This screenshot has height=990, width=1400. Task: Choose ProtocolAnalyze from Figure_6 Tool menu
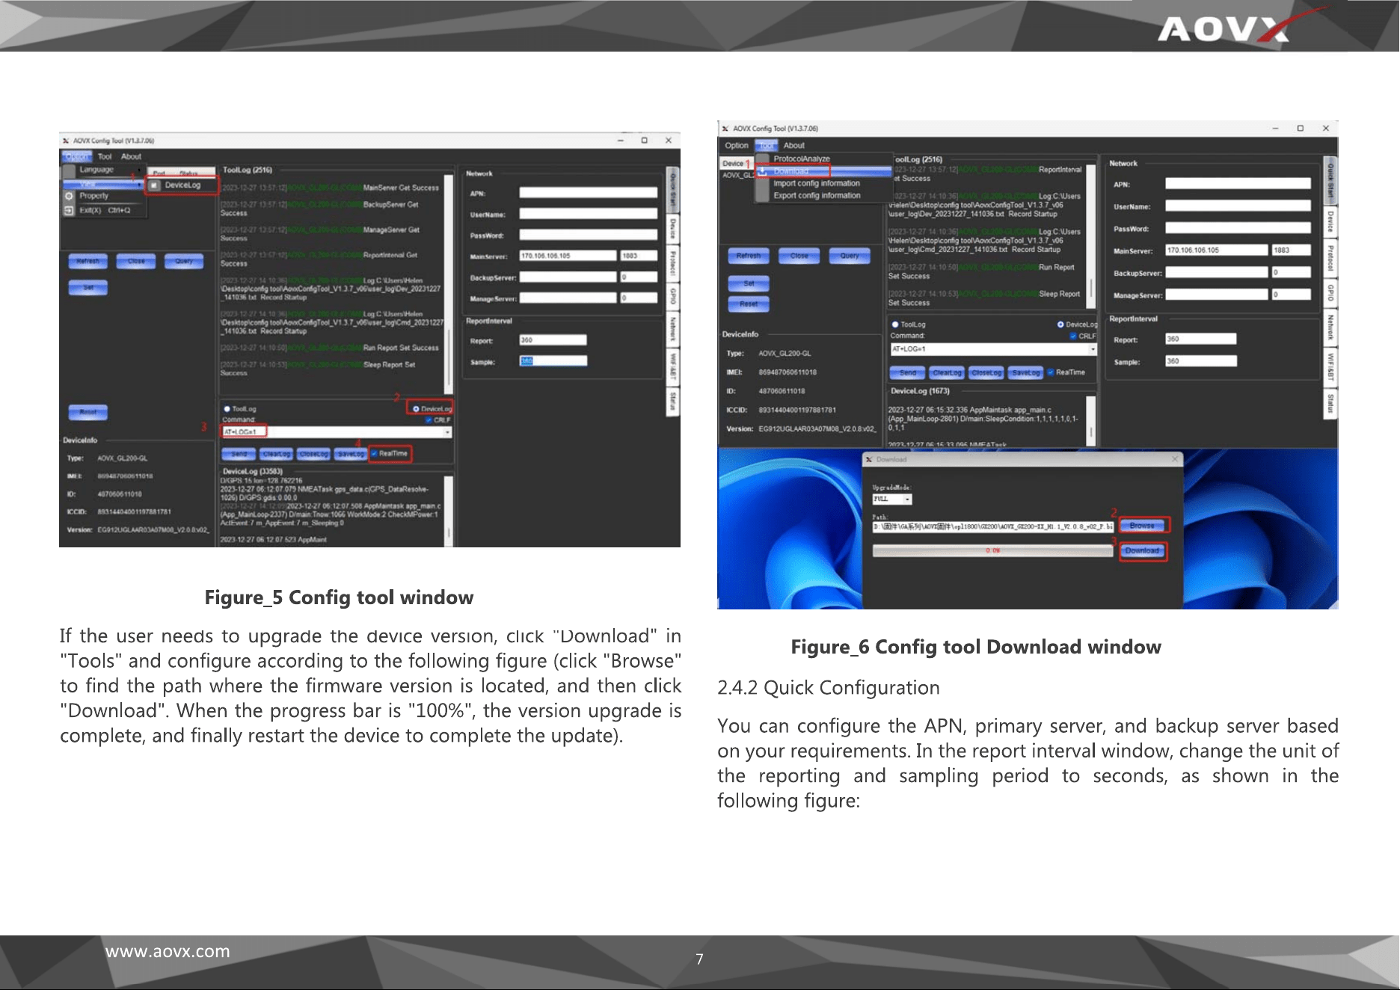(x=802, y=159)
